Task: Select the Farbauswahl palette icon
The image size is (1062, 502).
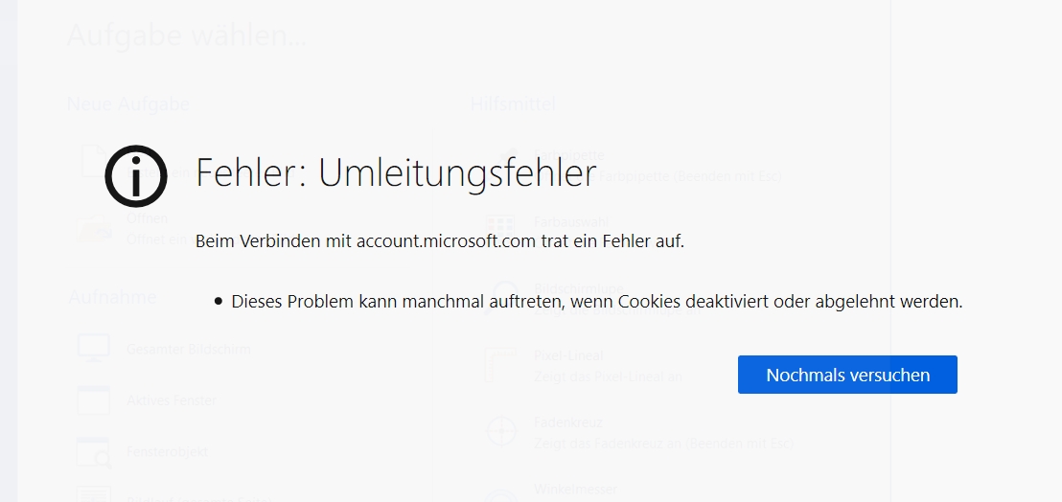Action: click(501, 223)
